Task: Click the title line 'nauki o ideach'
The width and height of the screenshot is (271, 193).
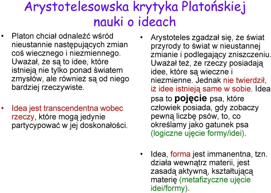Action: (x=135, y=21)
